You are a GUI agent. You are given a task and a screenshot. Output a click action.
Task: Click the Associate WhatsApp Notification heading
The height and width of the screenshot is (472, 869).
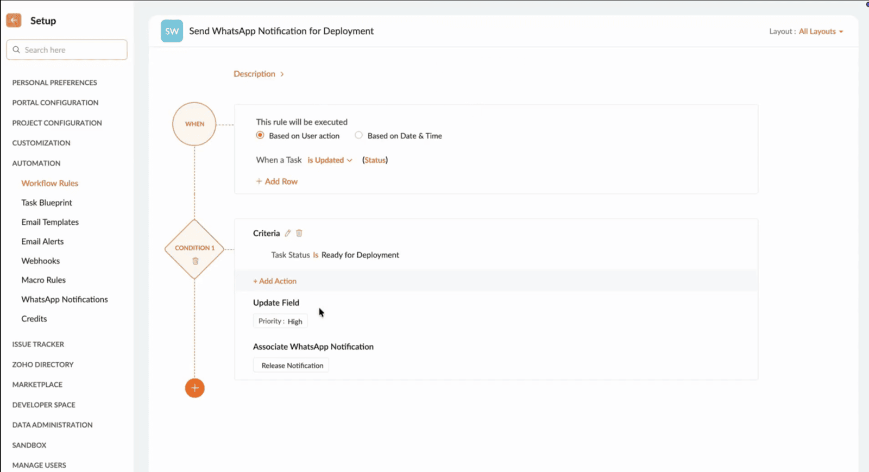313,347
